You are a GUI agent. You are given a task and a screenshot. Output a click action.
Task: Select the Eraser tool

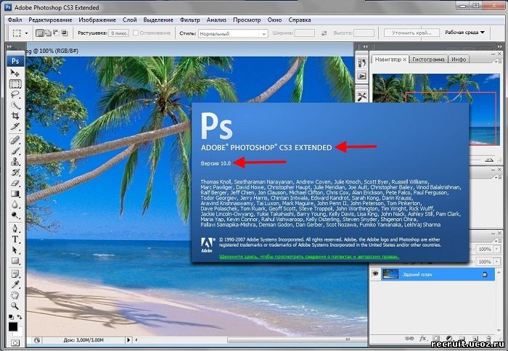point(15,183)
